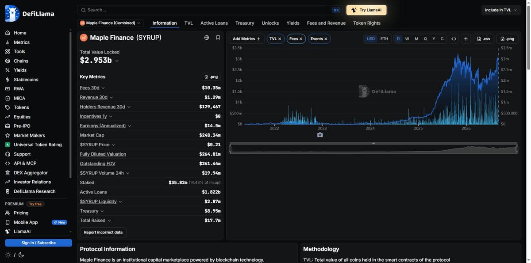Open DEX Aggregator in sidebar
Screen dimensions: 531x263
point(31,173)
